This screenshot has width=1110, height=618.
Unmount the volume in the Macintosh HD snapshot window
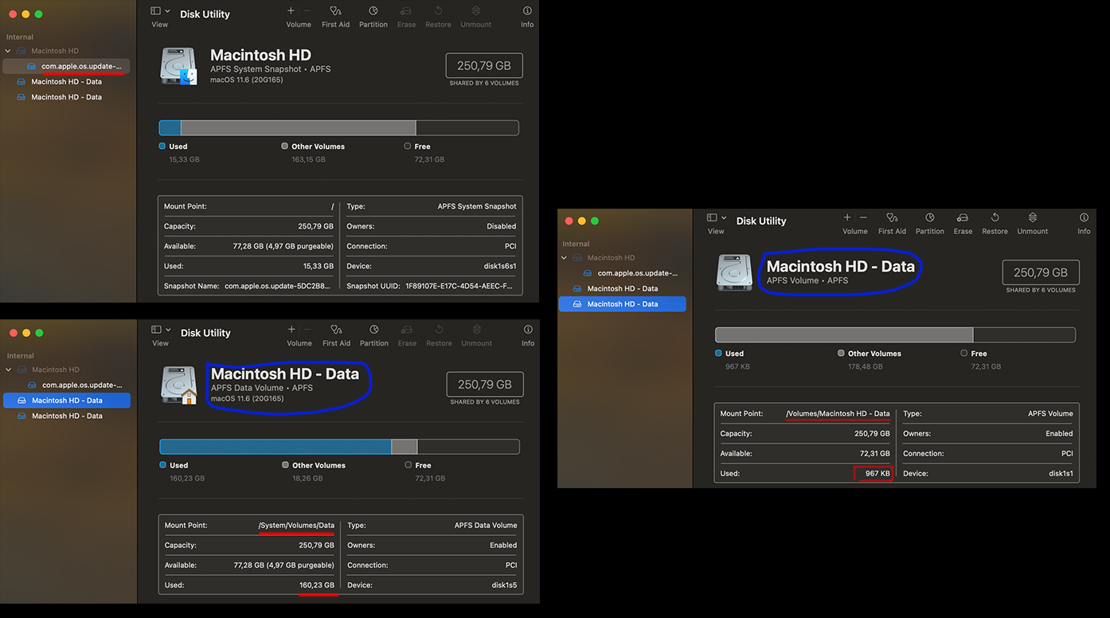[475, 11]
